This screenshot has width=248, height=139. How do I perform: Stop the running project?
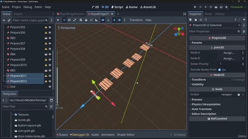pyautogui.click(x=206, y=7)
